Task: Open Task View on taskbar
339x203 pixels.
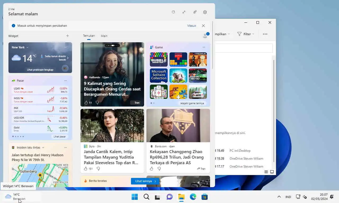Action: 158,197
